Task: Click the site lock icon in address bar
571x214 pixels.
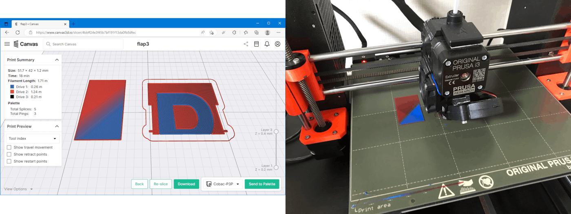Action: point(30,33)
